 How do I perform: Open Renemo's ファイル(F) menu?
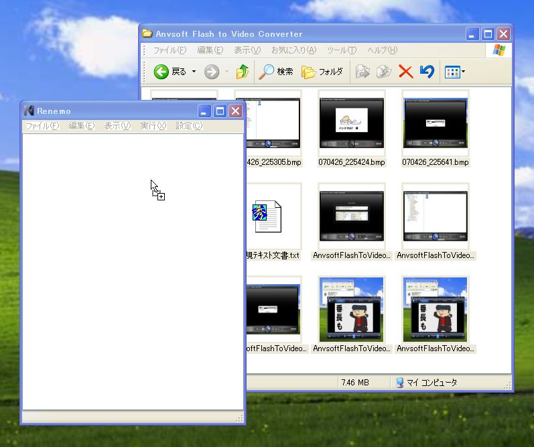[x=43, y=126]
